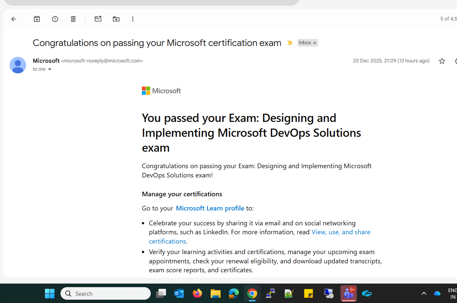This screenshot has width=457, height=303.
Task: Mark the email as unread
Action: tap(98, 19)
